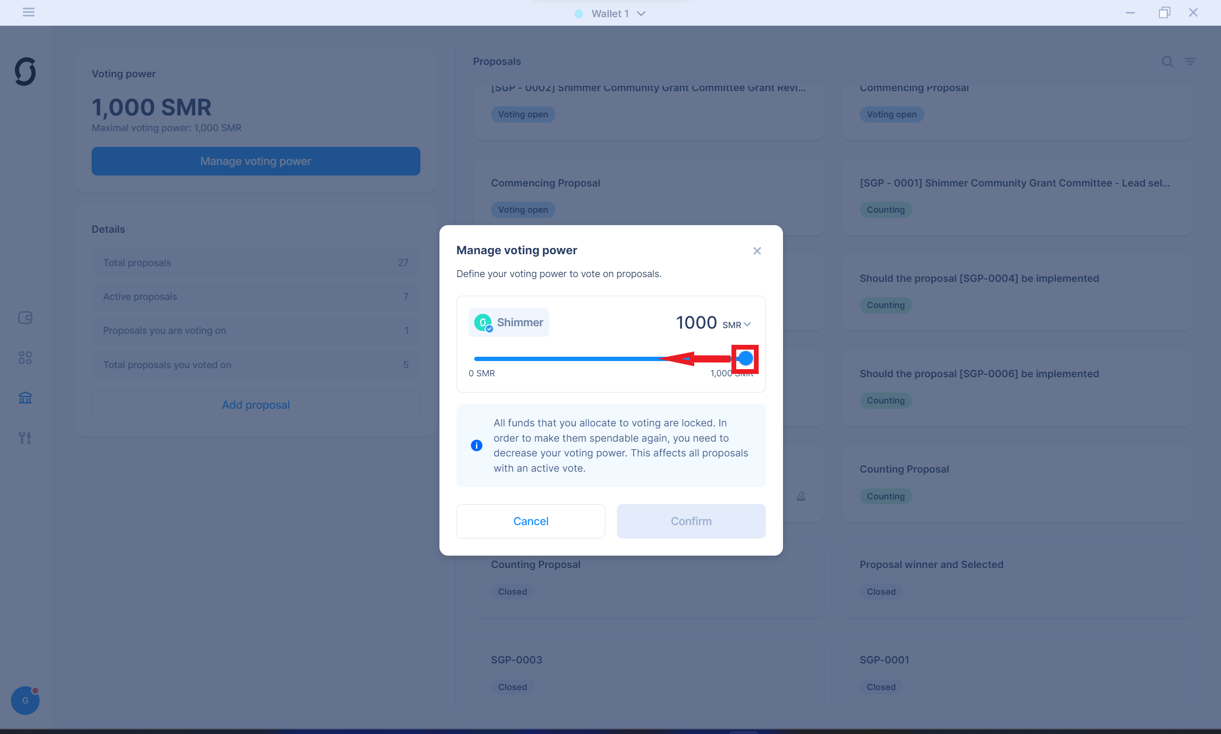This screenshot has width=1221, height=734.
Task: Expand the Wallet 1 account switcher
Action: pyautogui.click(x=611, y=13)
